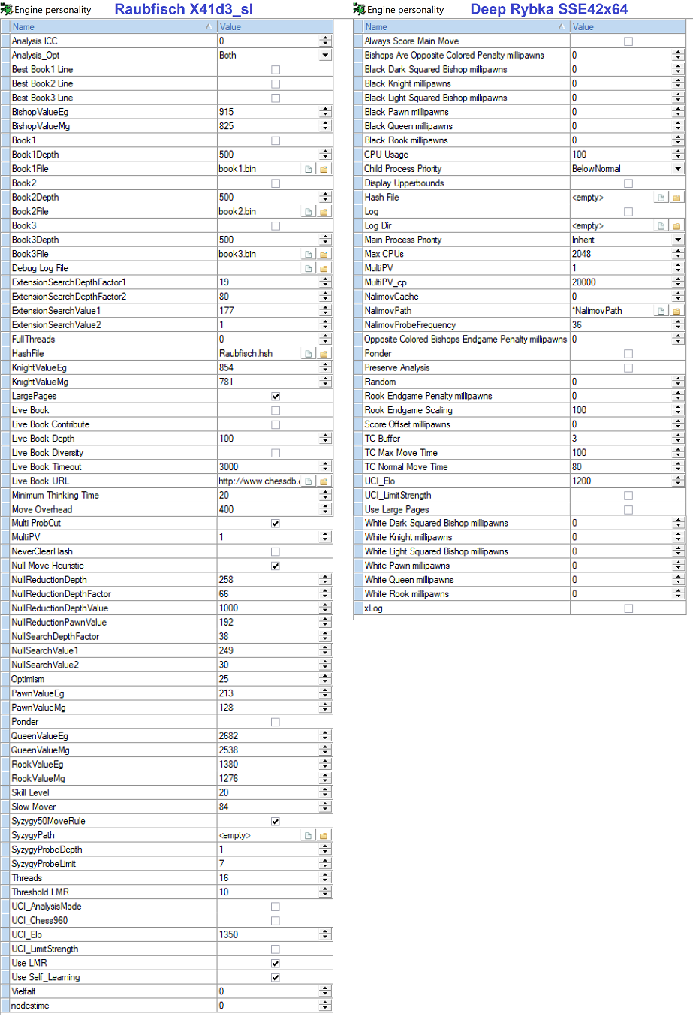Click the document icon in Rybka Hash File row

pos(661,198)
